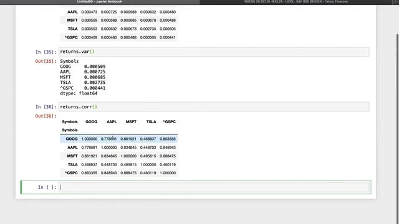Image resolution: width=399 pixels, height=224 pixels.
Task: Click the Symbols heading in Out[35] text
Action: pyautogui.click(x=69, y=61)
